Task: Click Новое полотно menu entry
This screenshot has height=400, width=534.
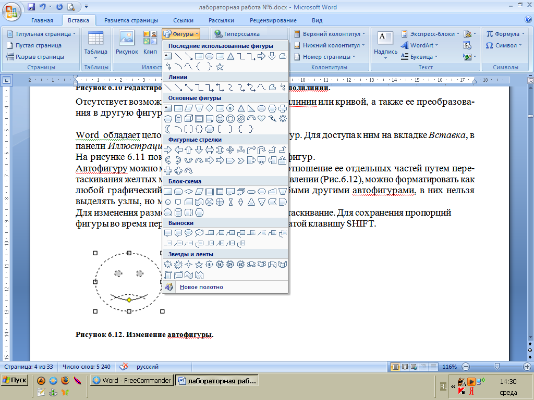Action: pos(225,287)
